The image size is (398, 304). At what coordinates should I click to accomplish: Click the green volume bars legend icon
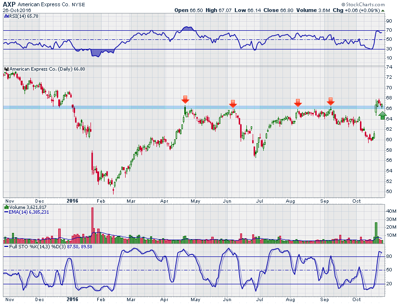pos(6,207)
